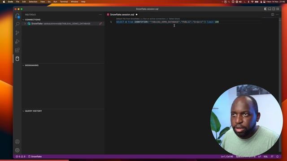Open the Run and Debug view
Viewport: 287px width, 161px height.
click(17, 42)
